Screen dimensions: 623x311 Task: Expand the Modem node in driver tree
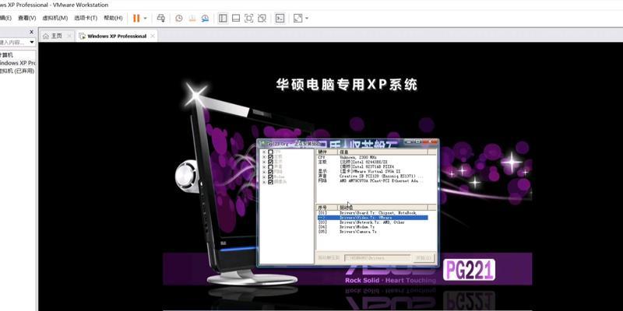click(x=264, y=176)
